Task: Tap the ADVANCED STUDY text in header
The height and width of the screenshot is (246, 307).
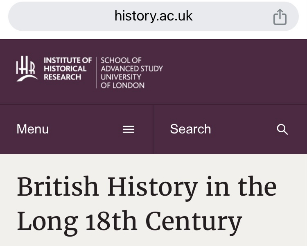Action: point(131,68)
